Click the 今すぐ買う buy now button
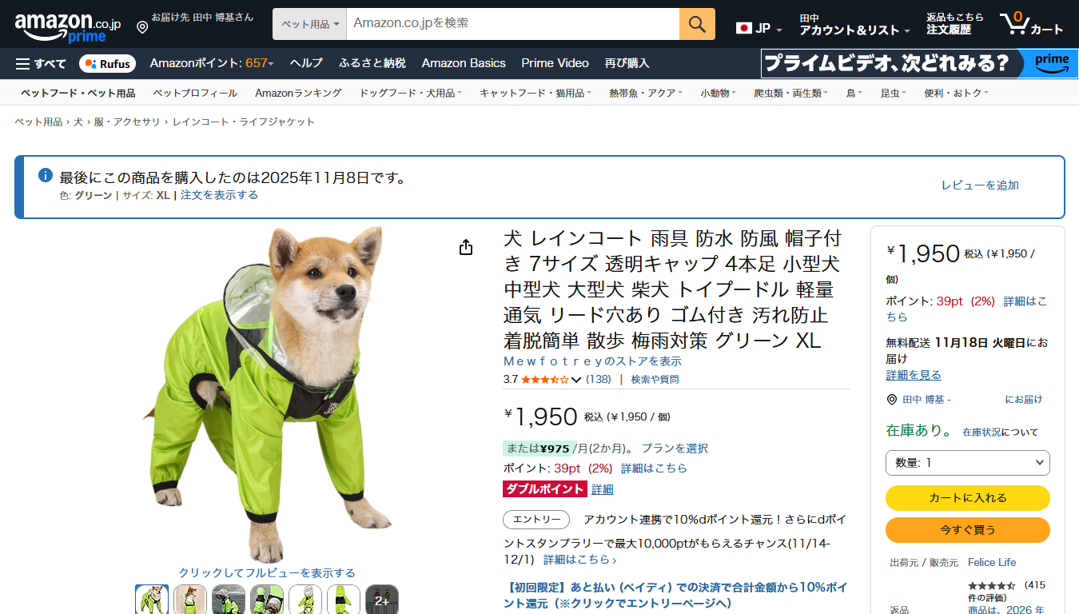The height and width of the screenshot is (614, 1079). tap(967, 530)
